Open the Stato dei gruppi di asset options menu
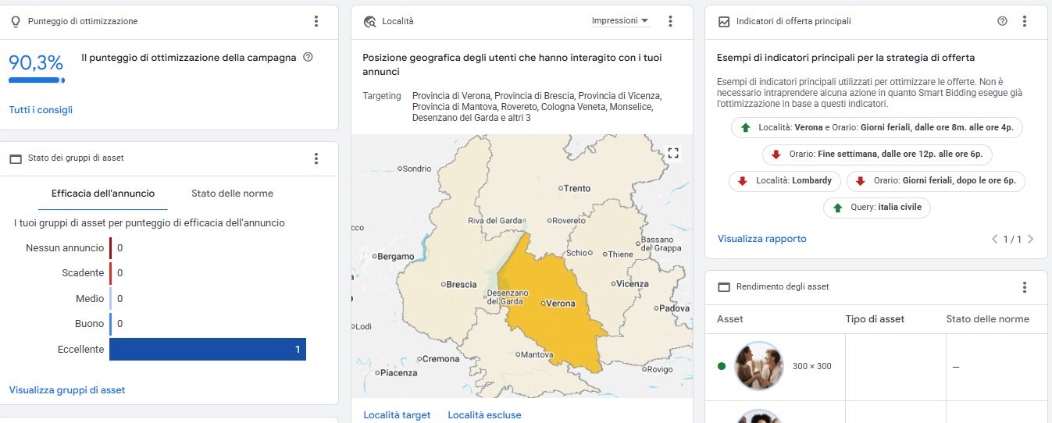The width and height of the screenshot is (1052, 423). [316, 158]
